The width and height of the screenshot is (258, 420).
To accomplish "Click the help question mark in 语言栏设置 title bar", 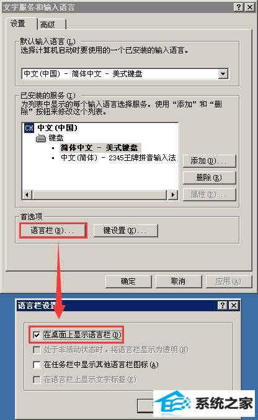I will [223, 305].
